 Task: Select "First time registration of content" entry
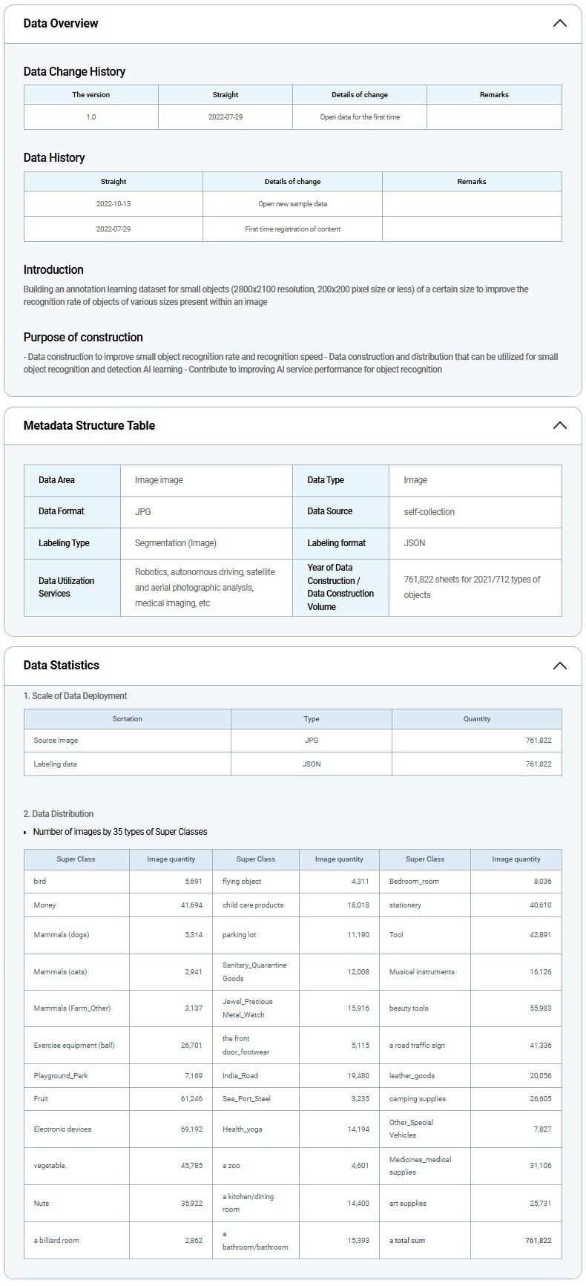click(x=292, y=229)
